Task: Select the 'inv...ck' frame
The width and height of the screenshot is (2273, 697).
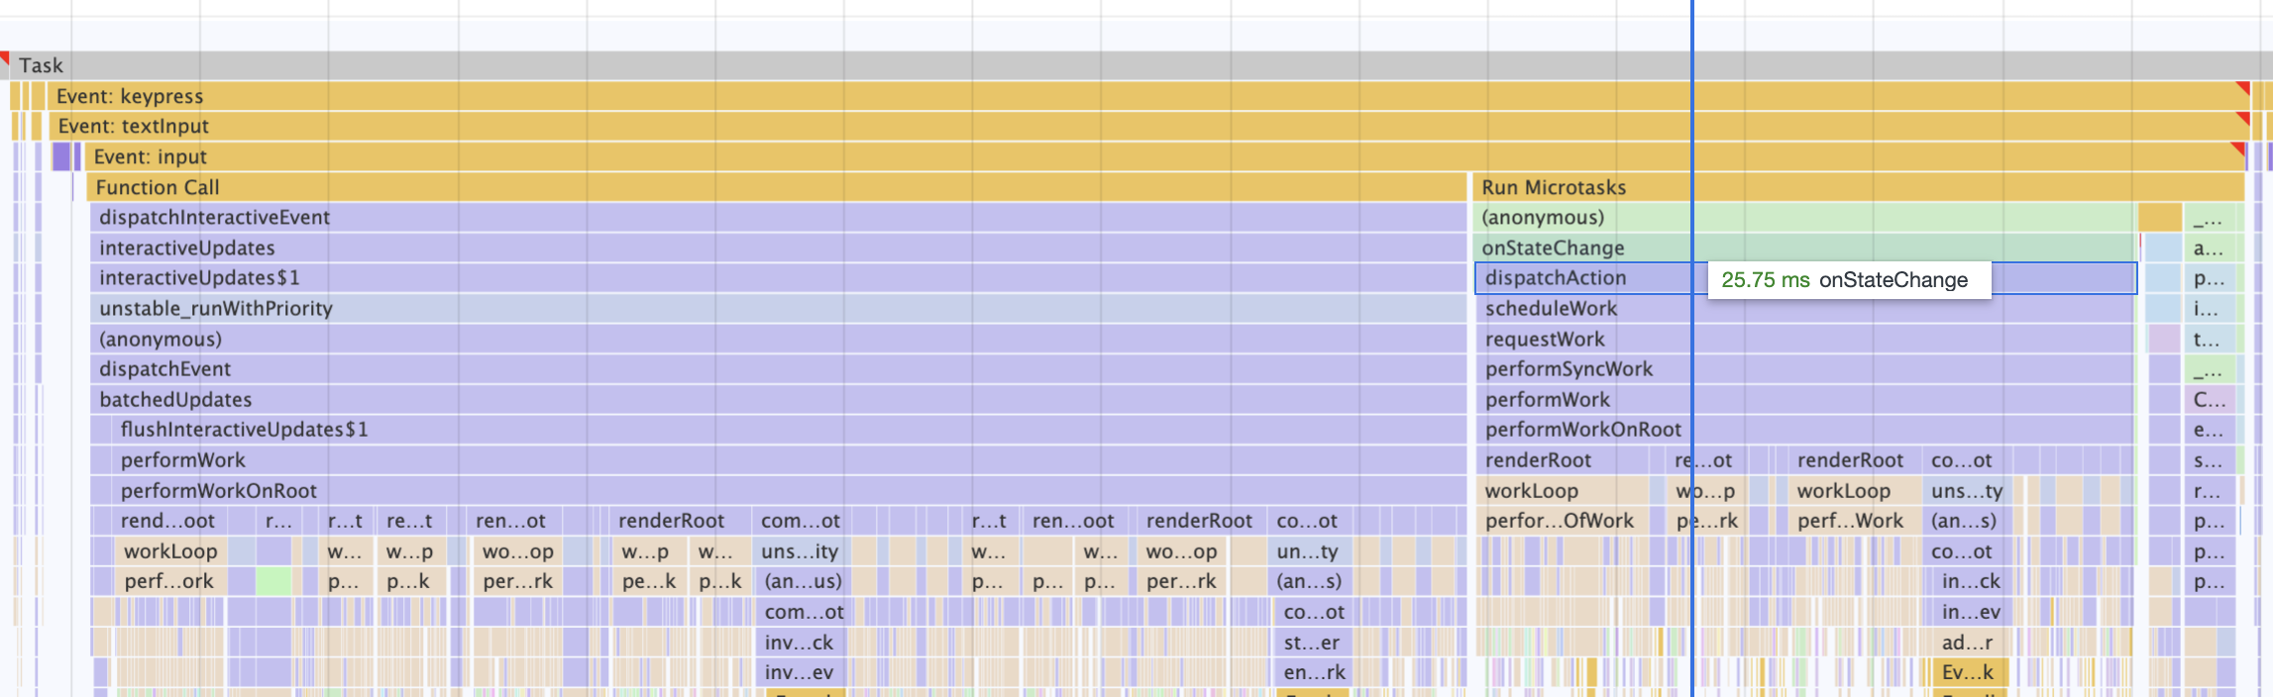Action: click(801, 642)
